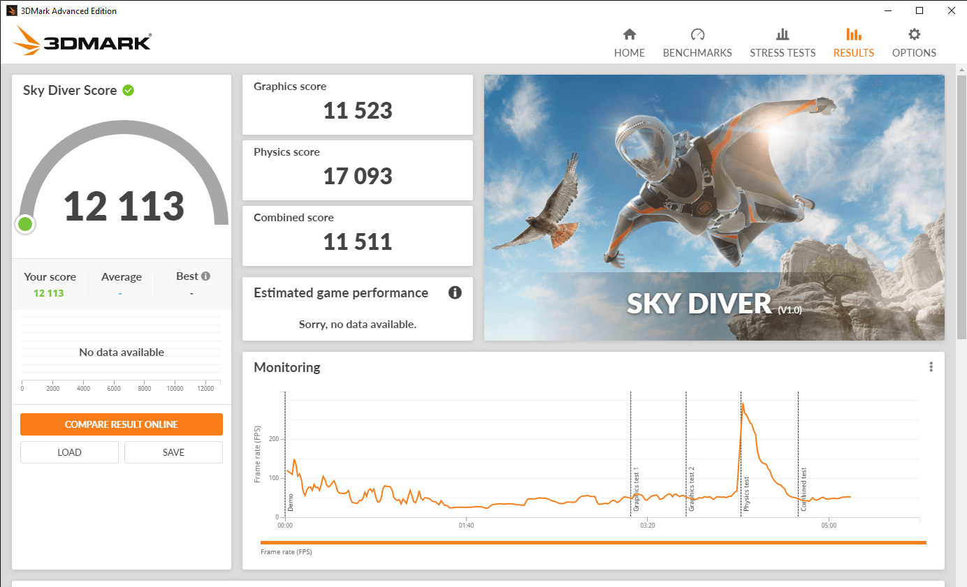Click the orange Frame rate legend bar
The image size is (967, 587).
[593, 542]
